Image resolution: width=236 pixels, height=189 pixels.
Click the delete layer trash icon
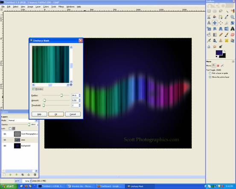pos(35,174)
